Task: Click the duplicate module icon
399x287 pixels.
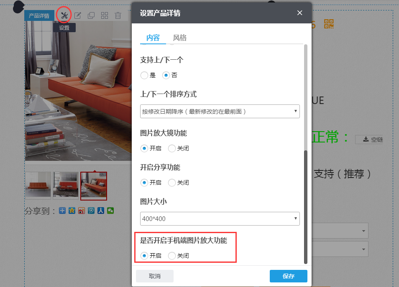Action: pos(91,15)
